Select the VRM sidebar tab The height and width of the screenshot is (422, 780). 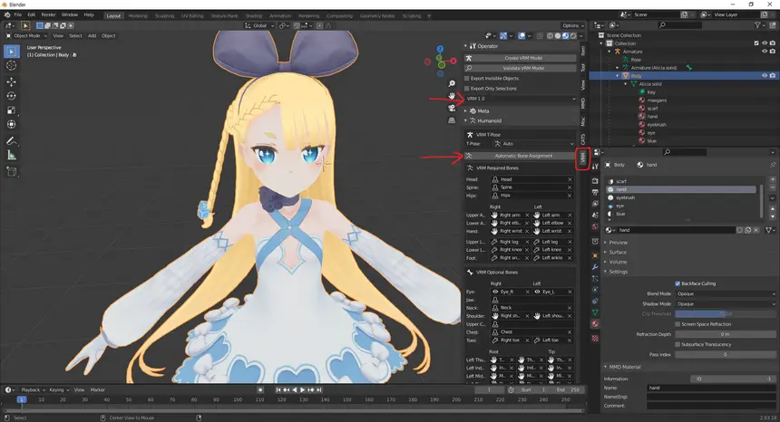[x=583, y=158]
